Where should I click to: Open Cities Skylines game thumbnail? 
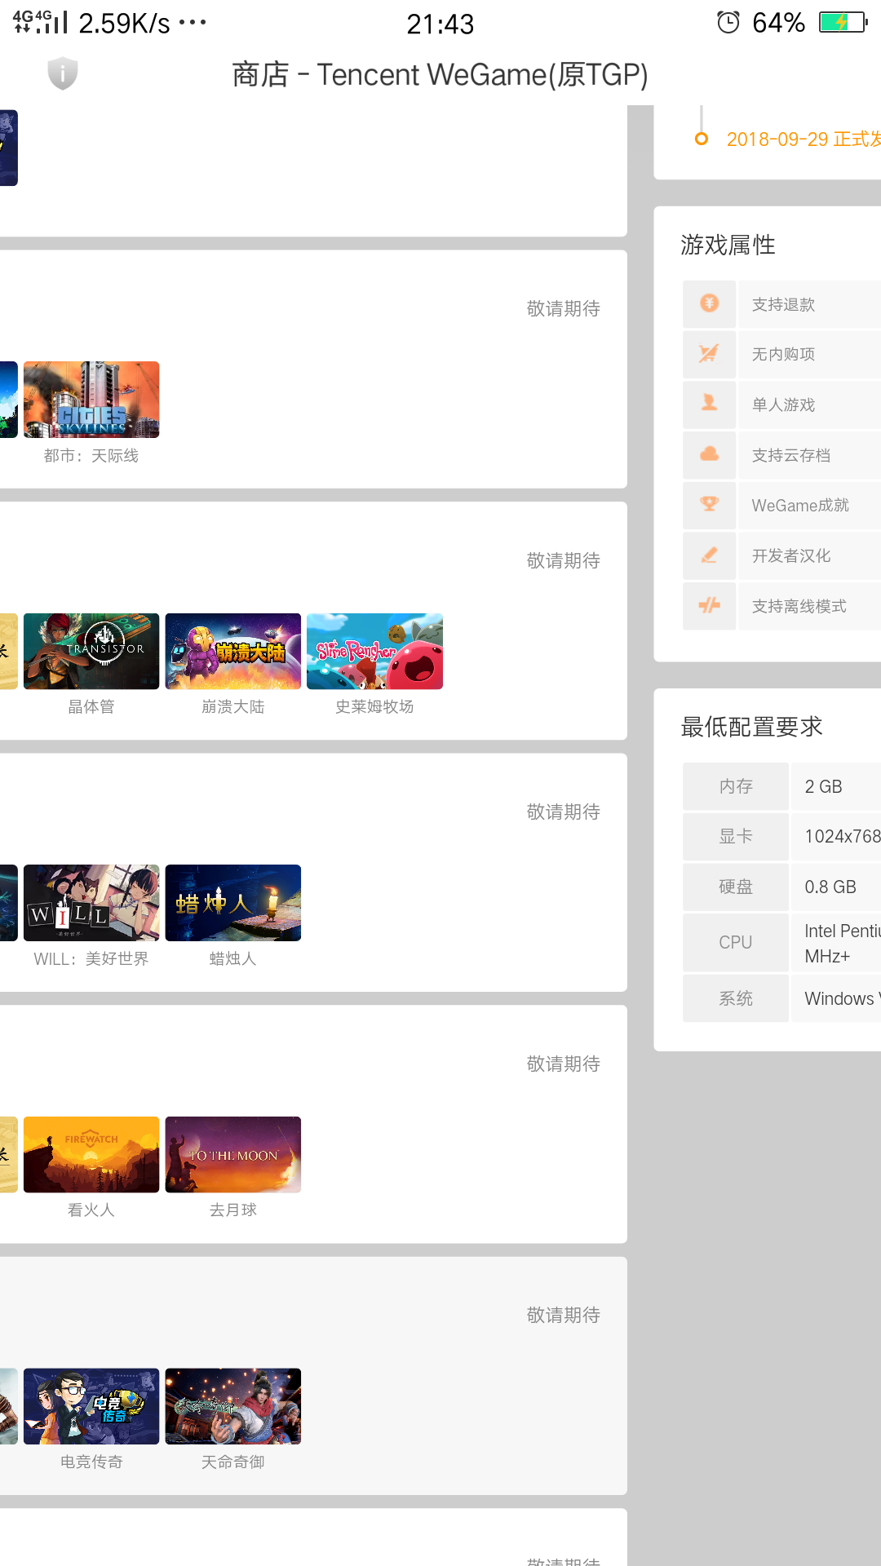coord(91,400)
